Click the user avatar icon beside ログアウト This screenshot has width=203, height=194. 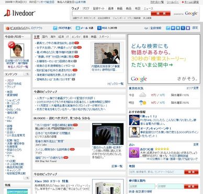(7, 28)
